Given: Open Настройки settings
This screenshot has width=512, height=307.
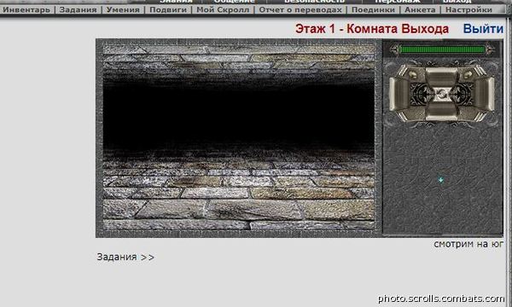Looking at the screenshot, I should click(468, 9).
